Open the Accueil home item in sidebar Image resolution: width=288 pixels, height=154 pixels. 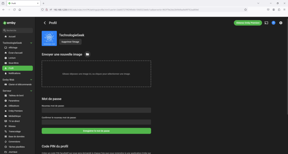click(x=12, y=37)
